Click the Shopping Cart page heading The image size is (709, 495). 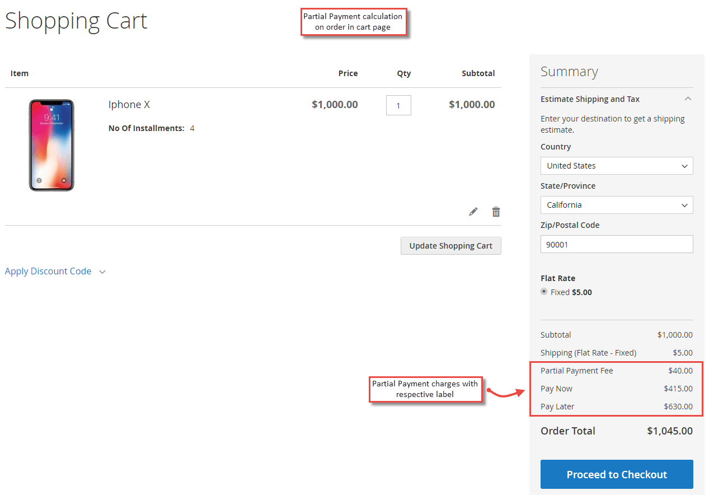[76, 21]
